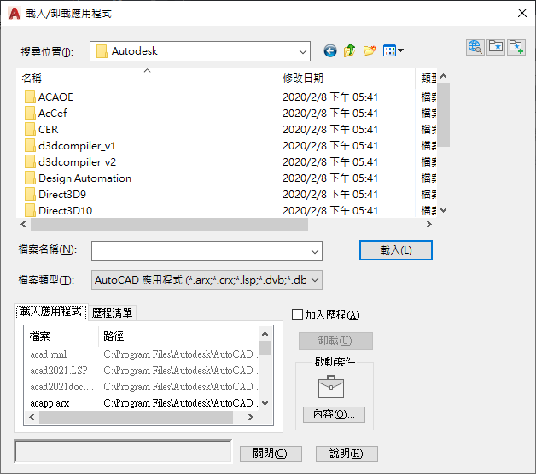
Task: Select the d3dcompiler_v1 folder
Action: (x=70, y=146)
